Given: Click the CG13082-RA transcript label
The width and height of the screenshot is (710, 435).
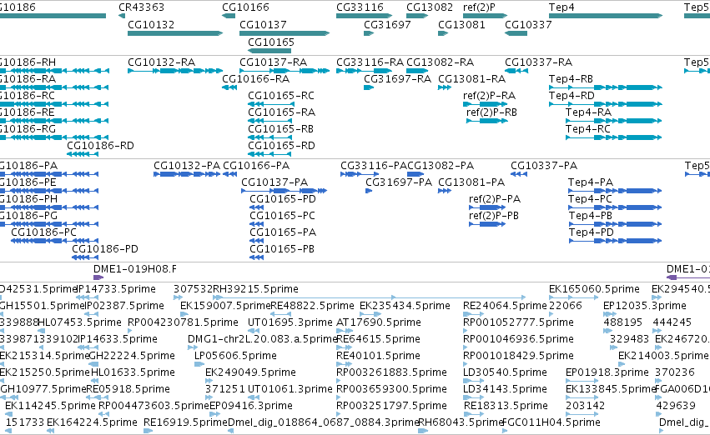Looking at the screenshot, I should tap(441, 62).
